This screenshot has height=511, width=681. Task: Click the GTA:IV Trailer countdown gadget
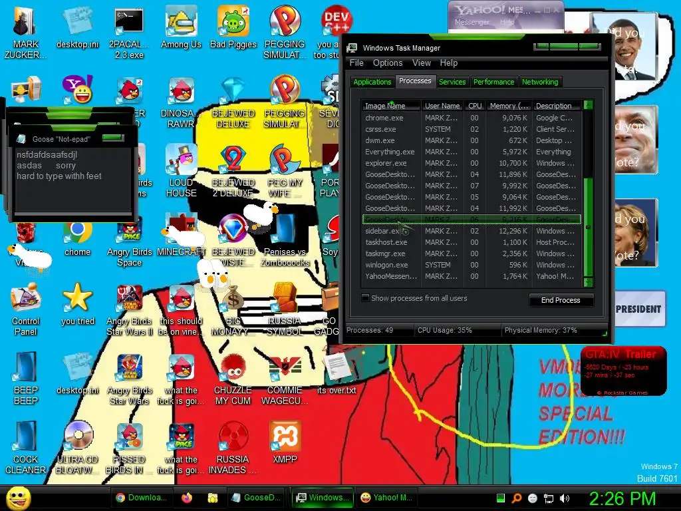coord(623,371)
